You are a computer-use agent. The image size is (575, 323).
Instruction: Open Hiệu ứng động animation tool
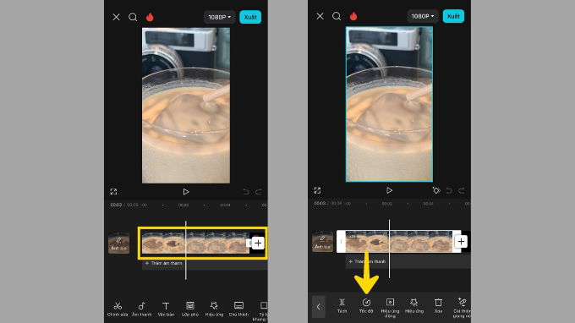point(390,307)
